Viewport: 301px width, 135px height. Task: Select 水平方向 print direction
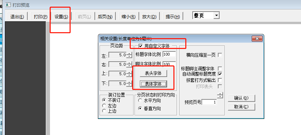pyautogui.click(x=140, y=100)
